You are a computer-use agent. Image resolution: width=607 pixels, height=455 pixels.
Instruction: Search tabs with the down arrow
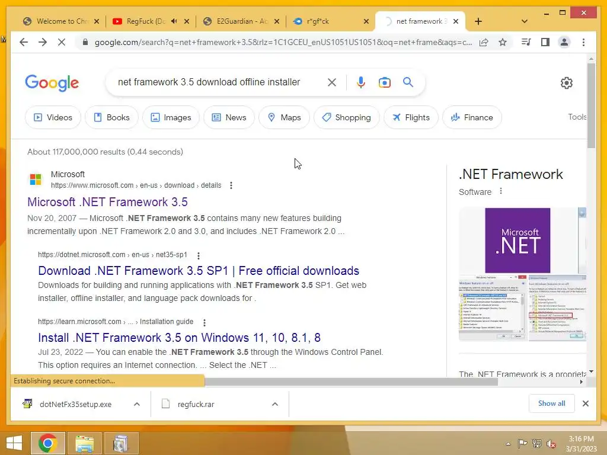tap(525, 21)
